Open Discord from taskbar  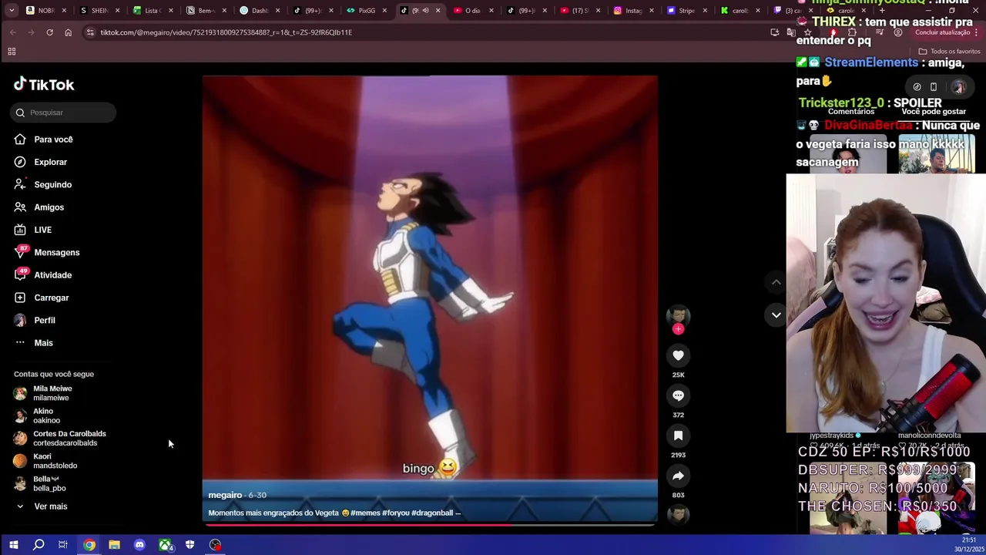(139, 545)
